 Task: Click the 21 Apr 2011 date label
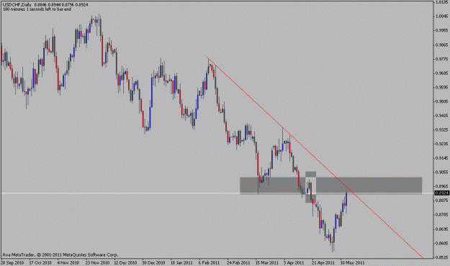(323, 262)
